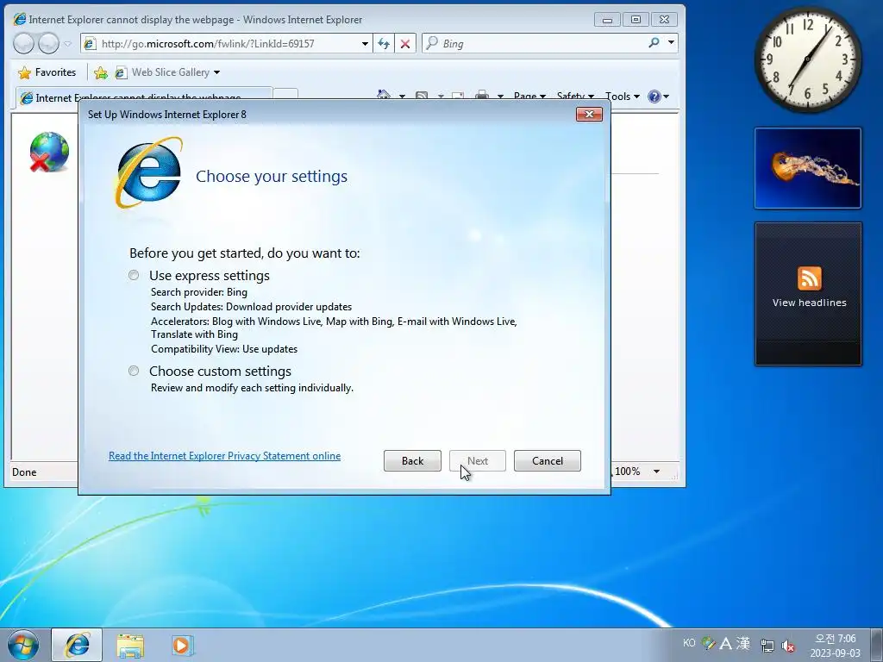This screenshot has height=662, width=883.
Task: Open the Tools menu
Action: 623,97
